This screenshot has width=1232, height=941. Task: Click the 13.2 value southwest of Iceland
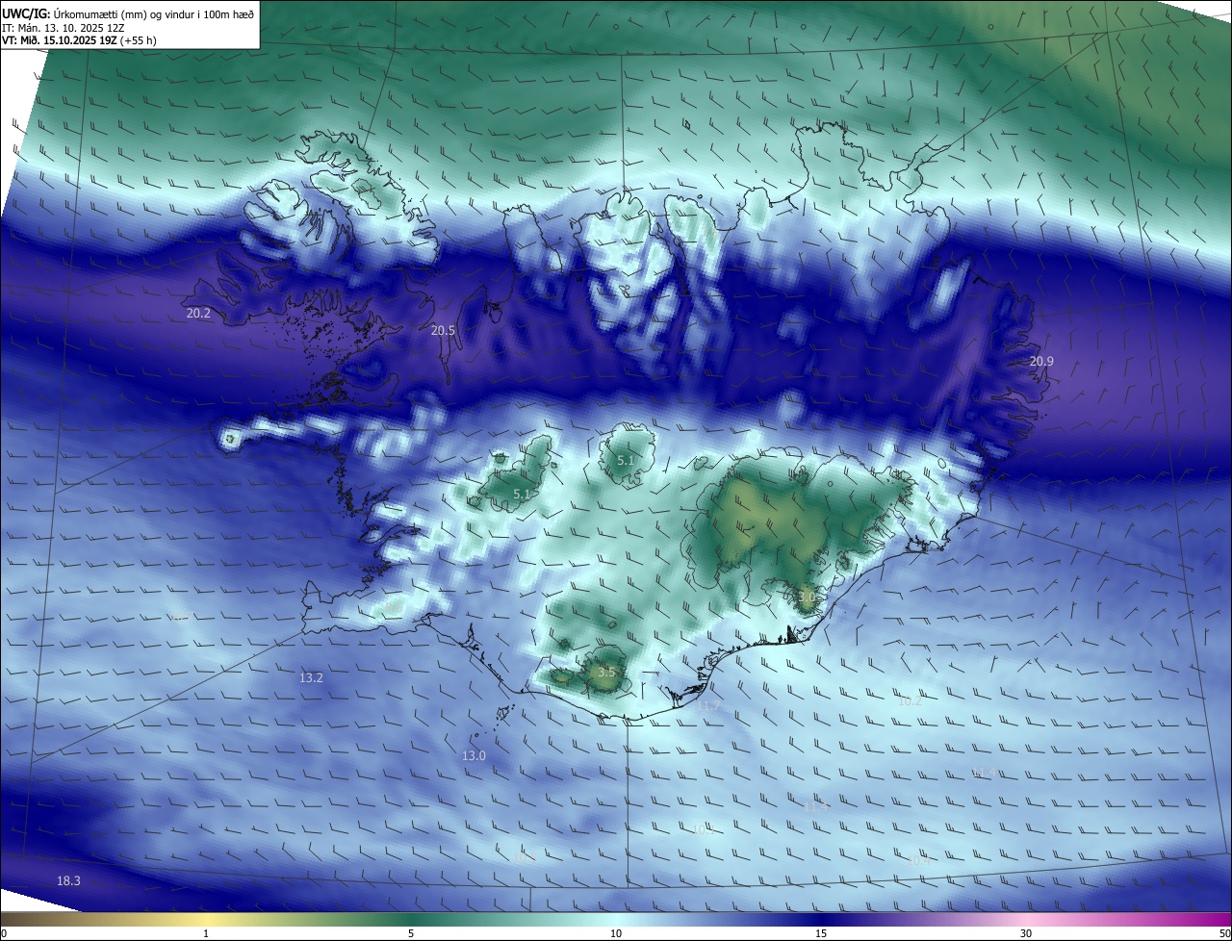point(311,677)
